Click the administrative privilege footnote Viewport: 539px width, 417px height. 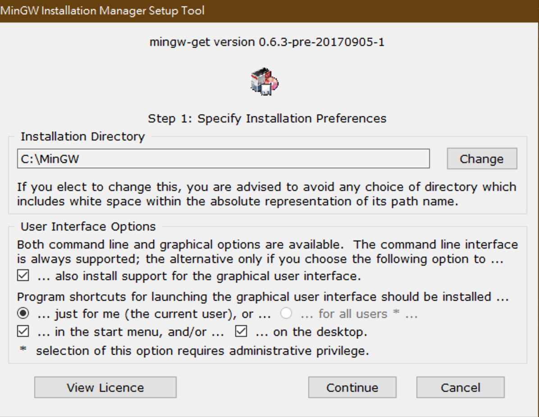click(202, 351)
